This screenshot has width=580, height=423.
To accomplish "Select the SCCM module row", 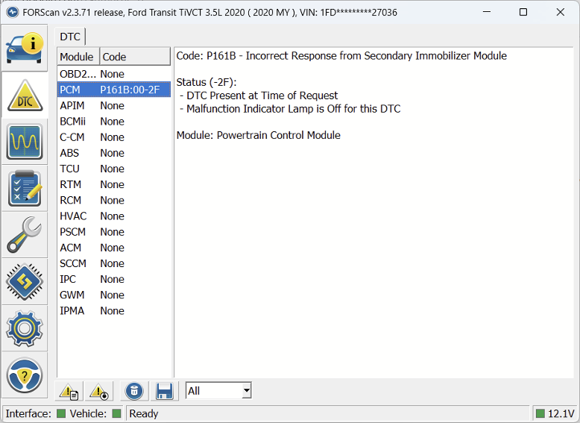I will (114, 263).
